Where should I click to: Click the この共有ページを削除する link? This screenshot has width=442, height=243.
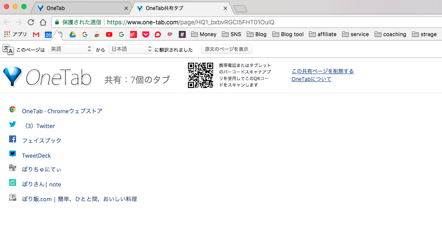322,71
